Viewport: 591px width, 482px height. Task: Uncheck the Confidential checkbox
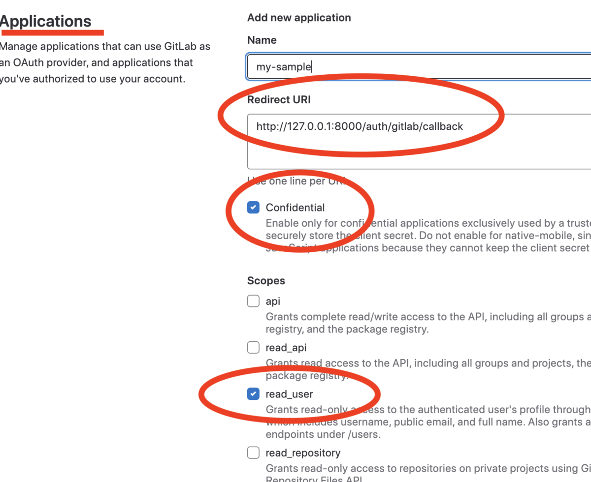coord(253,208)
